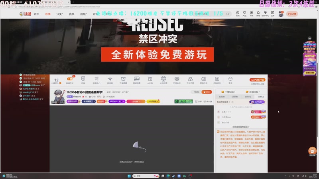This screenshot has height=179, width=319.
Task: Open the 互动工具 interactive tools icon
Action: point(190,80)
